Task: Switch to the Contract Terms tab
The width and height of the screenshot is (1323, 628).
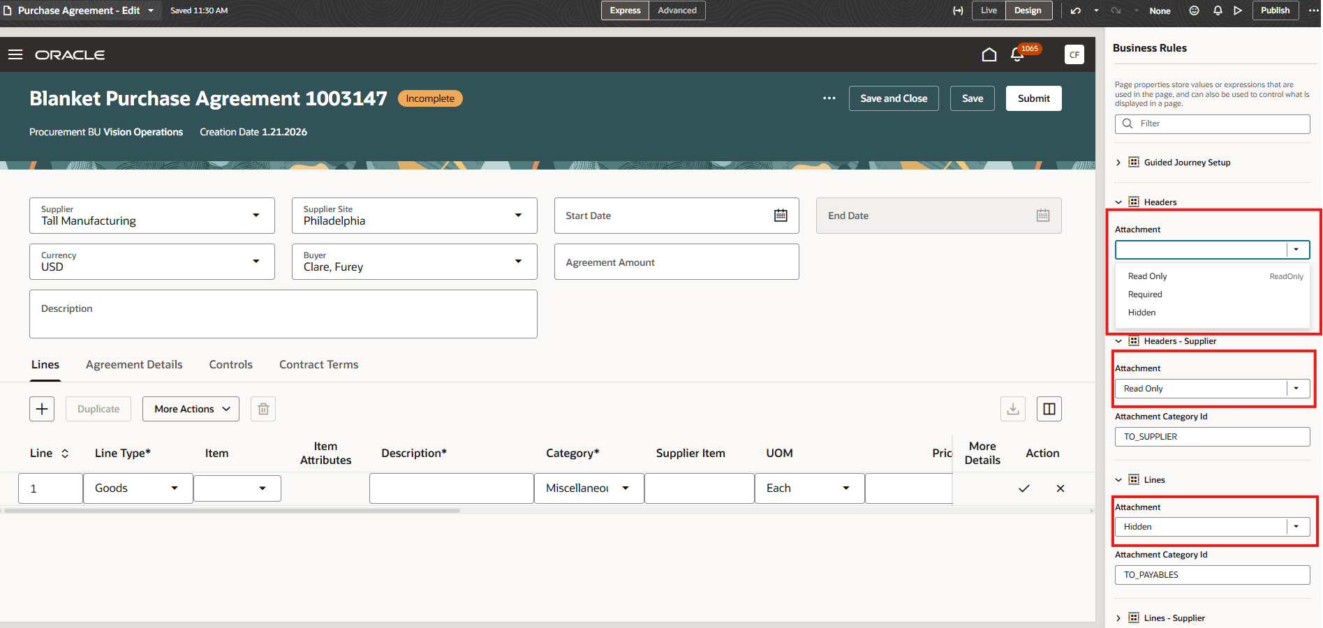Action: coord(318,364)
